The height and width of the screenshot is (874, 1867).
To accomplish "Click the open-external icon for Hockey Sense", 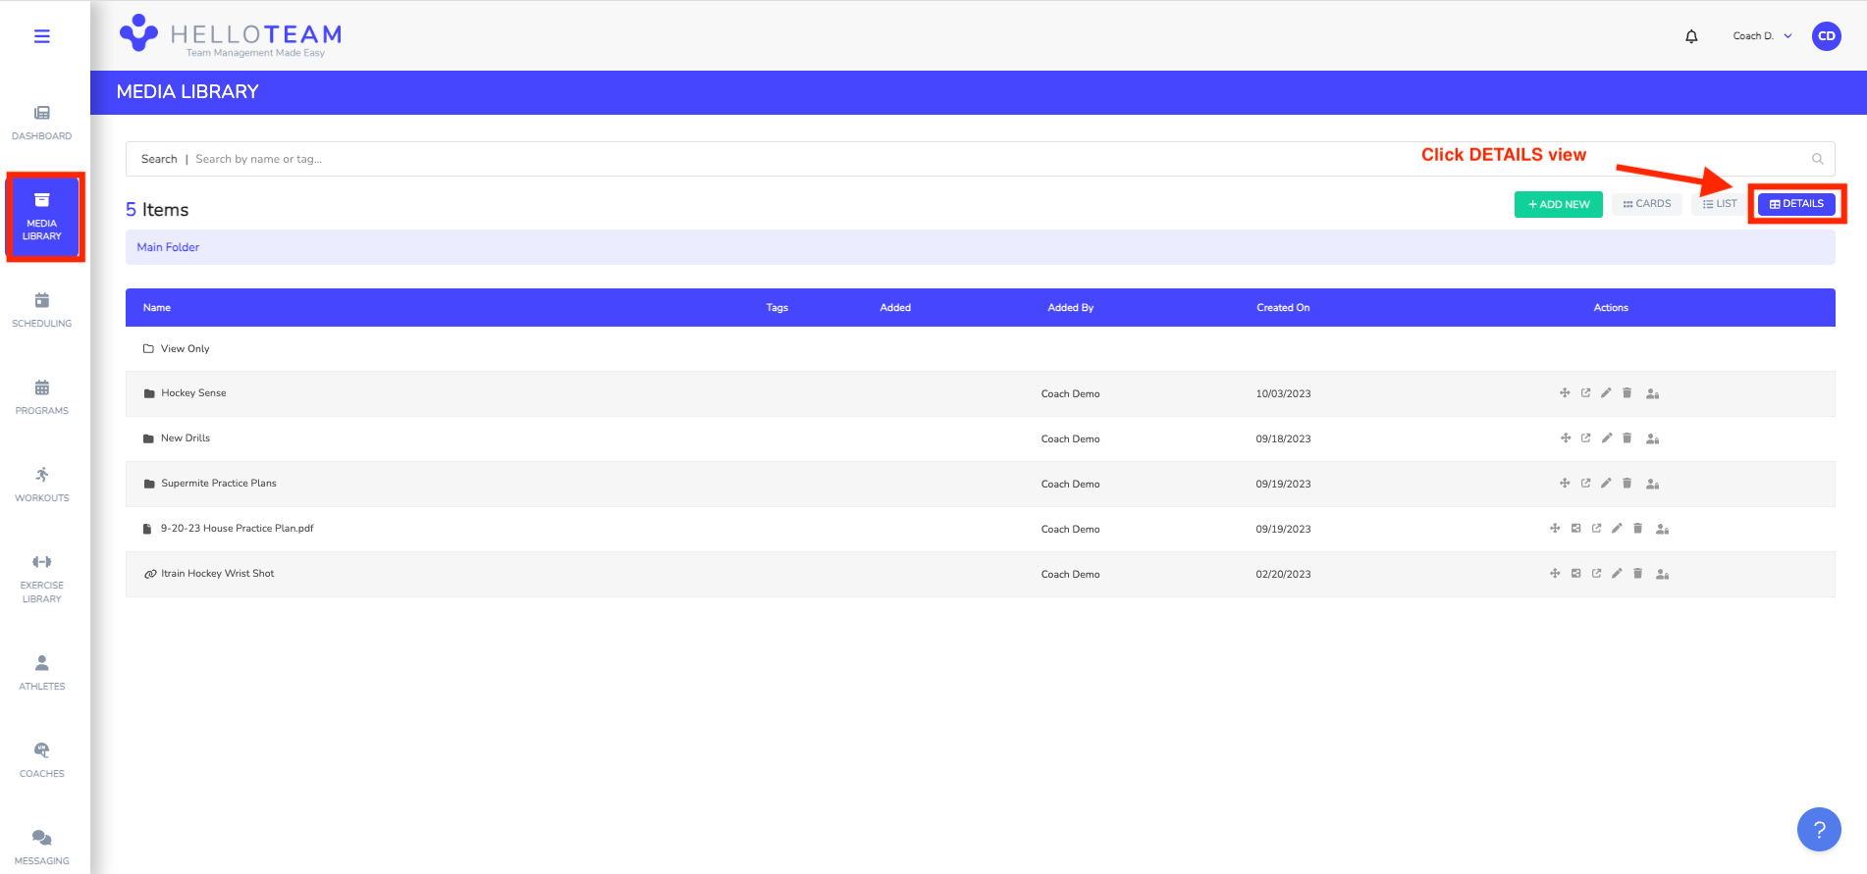I will (x=1585, y=393).
